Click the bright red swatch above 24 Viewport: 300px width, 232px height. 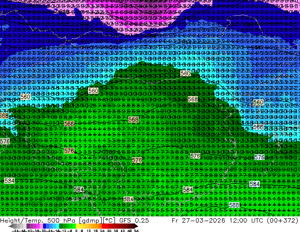104,226
